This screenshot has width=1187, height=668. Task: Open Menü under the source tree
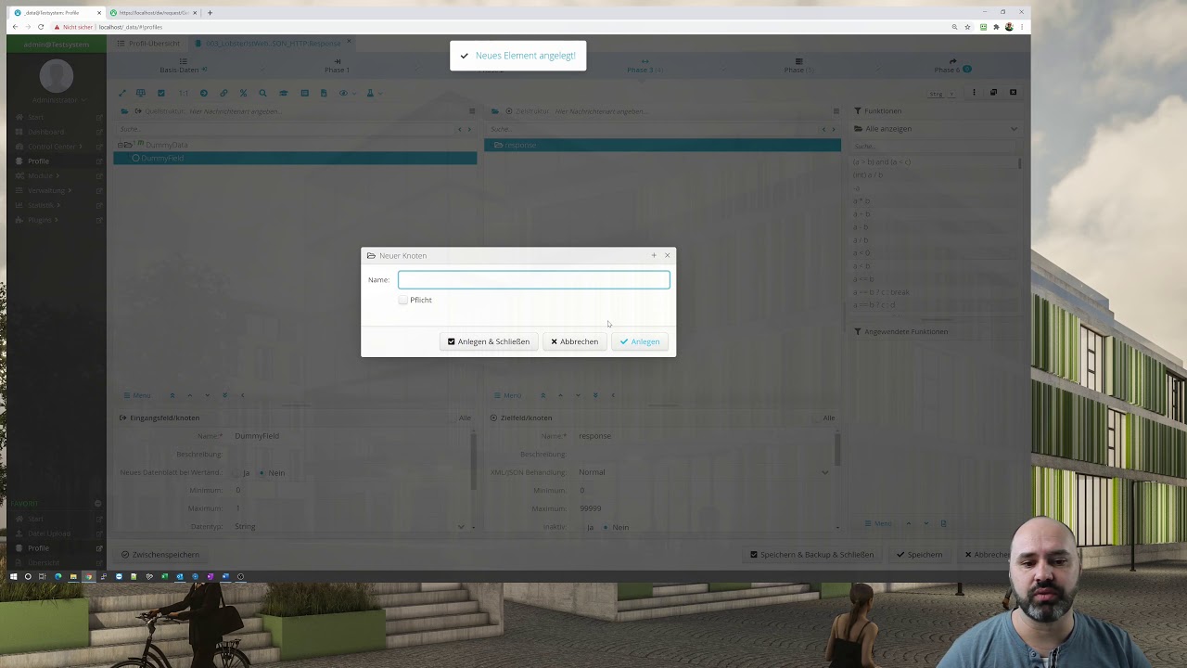tap(136, 395)
